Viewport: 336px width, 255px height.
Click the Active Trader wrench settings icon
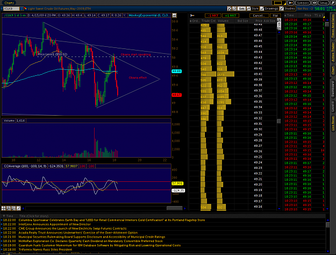(x=192, y=16)
